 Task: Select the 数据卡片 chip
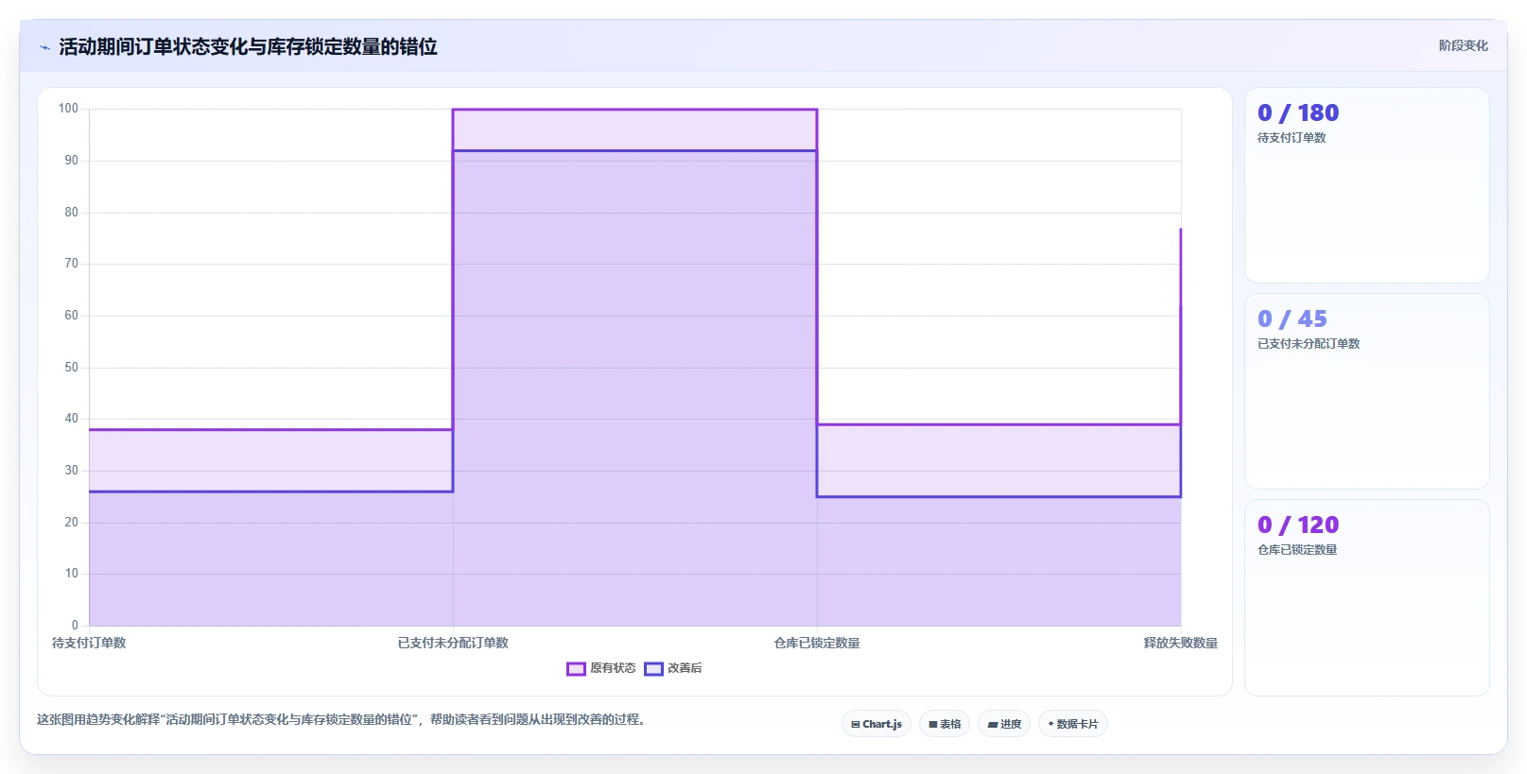(x=1073, y=724)
